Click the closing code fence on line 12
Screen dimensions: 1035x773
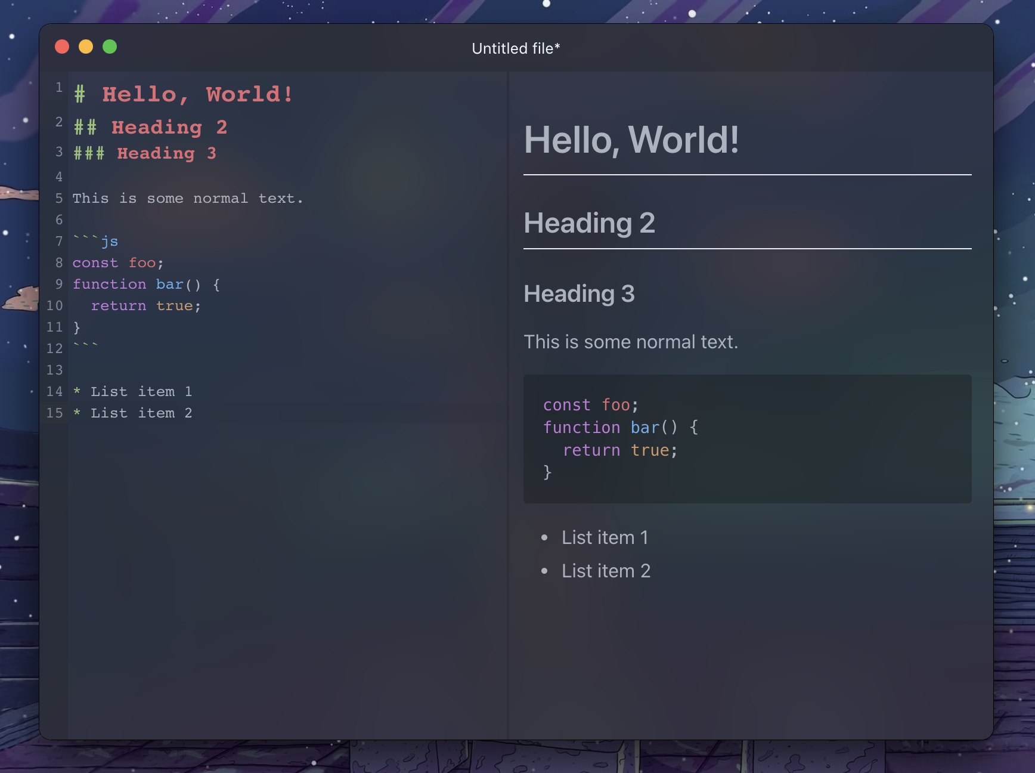[85, 345]
